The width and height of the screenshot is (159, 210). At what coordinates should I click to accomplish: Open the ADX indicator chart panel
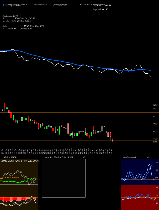(19, 172)
